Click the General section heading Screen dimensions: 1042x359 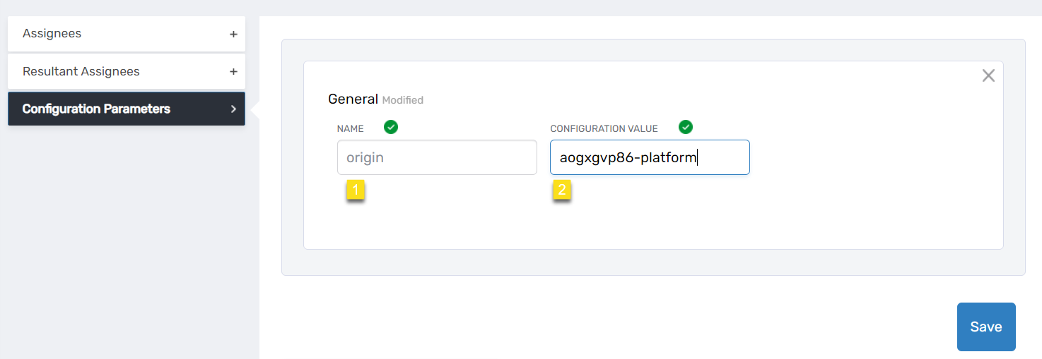coord(353,99)
